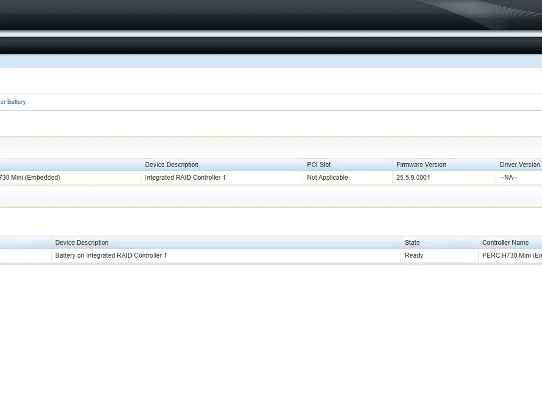Click the battery Device Description header
The height and width of the screenshot is (406, 542).
pos(82,242)
